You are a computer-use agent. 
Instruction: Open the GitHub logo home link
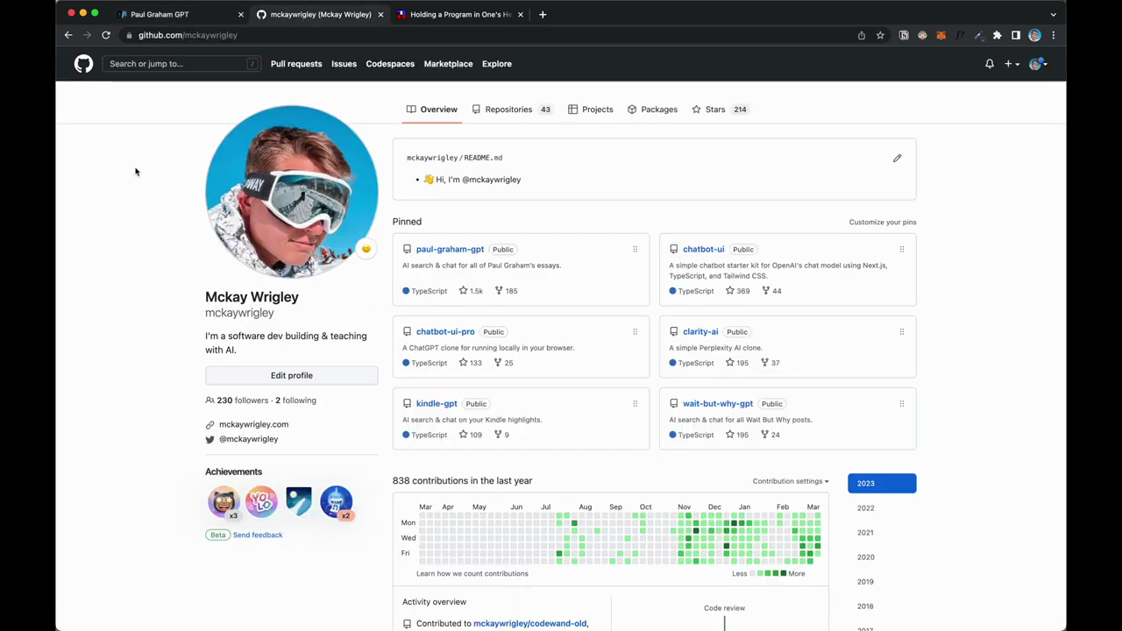(83, 64)
